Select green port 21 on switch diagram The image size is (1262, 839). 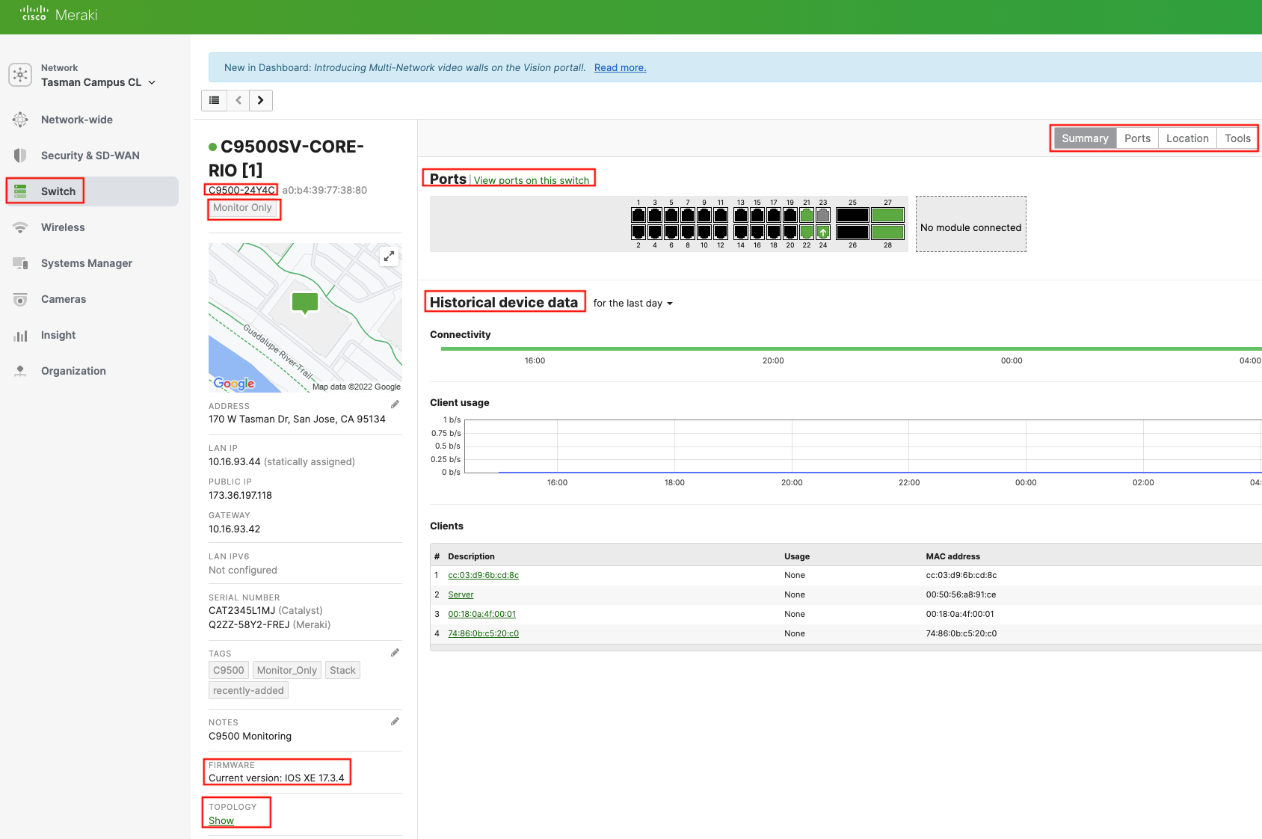(807, 215)
